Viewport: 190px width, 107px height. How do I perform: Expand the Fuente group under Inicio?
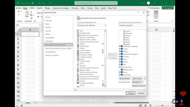tap(124, 31)
